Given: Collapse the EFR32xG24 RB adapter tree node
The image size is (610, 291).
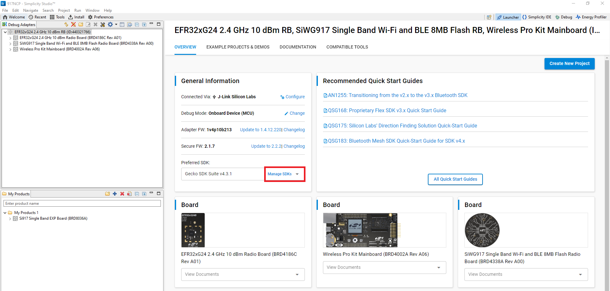Looking at the screenshot, I should click(5, 32).
